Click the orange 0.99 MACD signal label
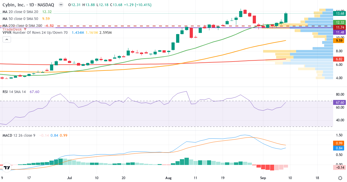The height and width of the screenshot is (182, 347). (339, 143)
